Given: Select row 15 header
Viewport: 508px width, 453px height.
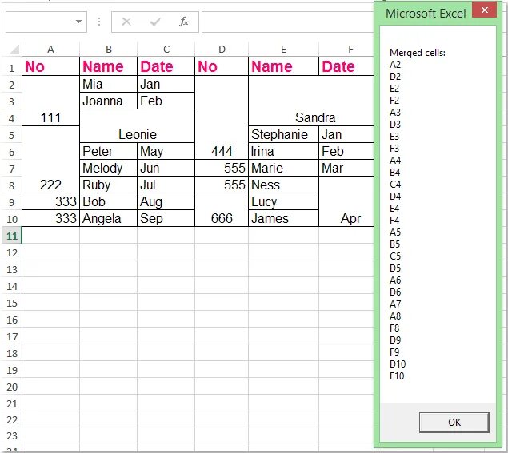Looking at the screenshot, I should coord(12,303).
